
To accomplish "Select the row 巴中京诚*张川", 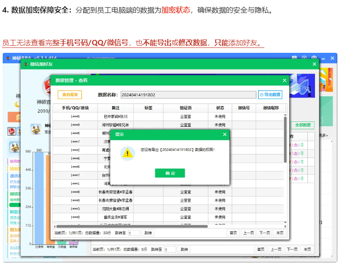I will tap(168, 116).
